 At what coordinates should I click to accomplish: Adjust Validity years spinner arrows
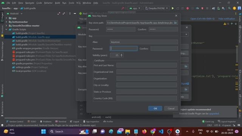121,55
